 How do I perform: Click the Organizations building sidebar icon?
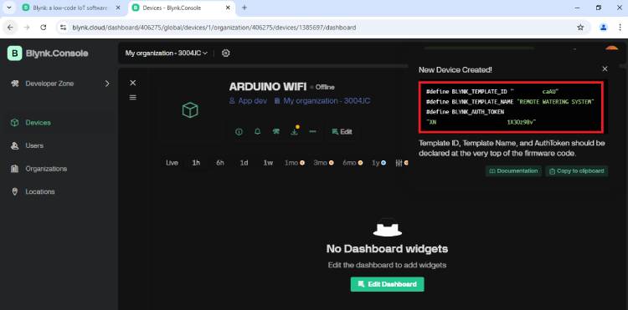15,169
